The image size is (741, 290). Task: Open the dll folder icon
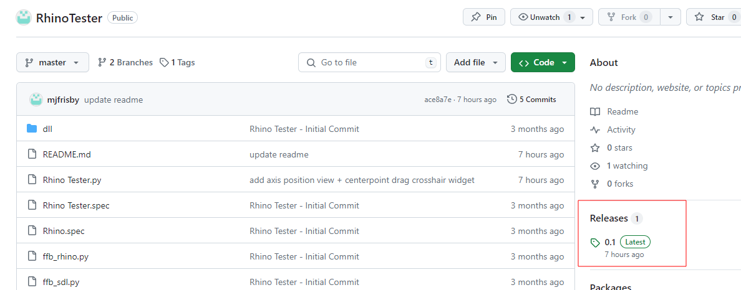point(32,129)
